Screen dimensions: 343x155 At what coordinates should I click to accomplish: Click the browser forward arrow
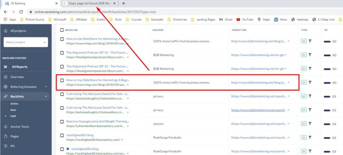coord(13,12)
